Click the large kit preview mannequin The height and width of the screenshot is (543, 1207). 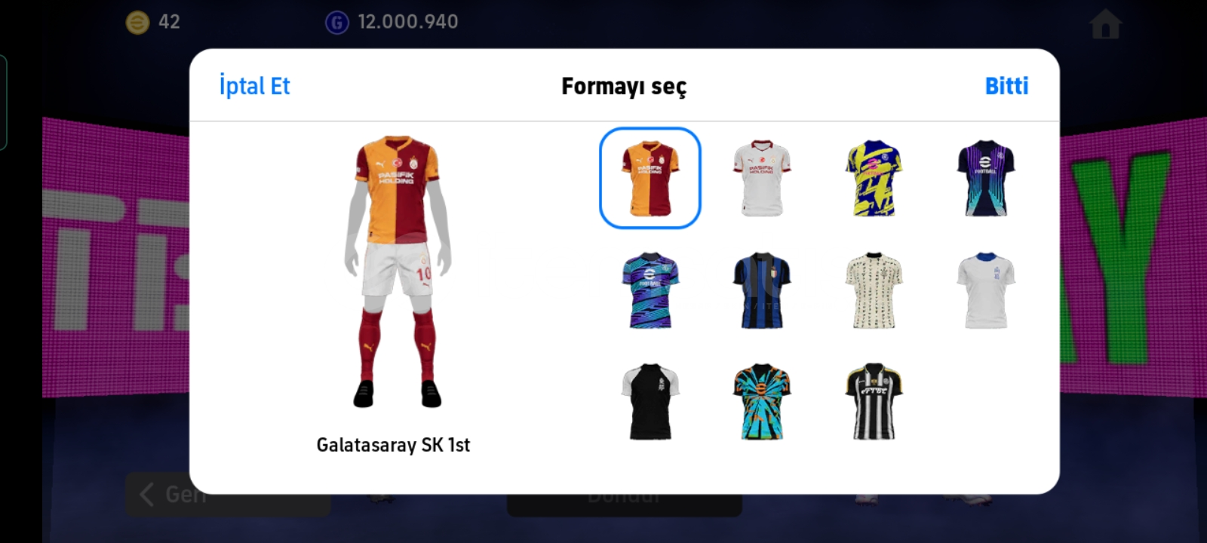click(397, 271)
